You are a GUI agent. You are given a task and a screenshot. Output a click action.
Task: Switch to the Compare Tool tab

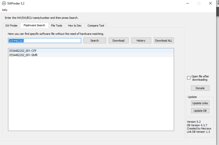96,25
